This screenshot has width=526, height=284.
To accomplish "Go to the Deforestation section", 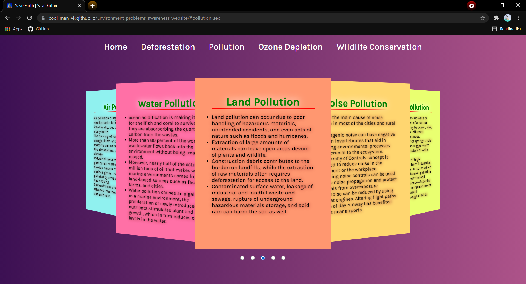I will [x=168, y=47].
